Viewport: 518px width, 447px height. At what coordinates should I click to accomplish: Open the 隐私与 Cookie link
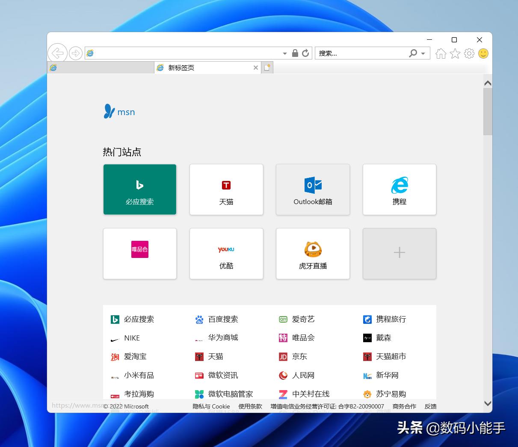211,406
